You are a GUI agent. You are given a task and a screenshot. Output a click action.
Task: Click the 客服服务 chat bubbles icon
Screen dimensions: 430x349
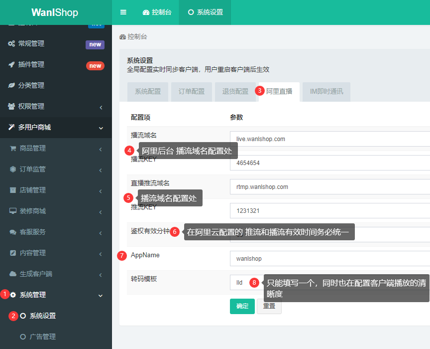coord(13,232)
